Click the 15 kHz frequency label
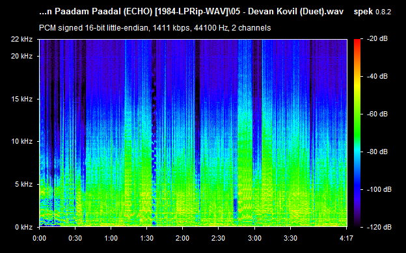The height and width of the screenshot is (253, 406). [x=21, y=99]
